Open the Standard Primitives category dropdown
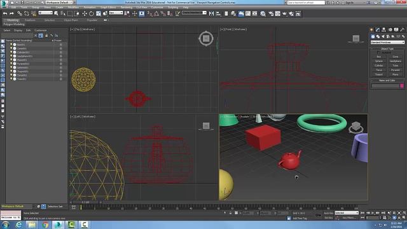The height and width of the screenshot is (229, 407). click(387, 43)
